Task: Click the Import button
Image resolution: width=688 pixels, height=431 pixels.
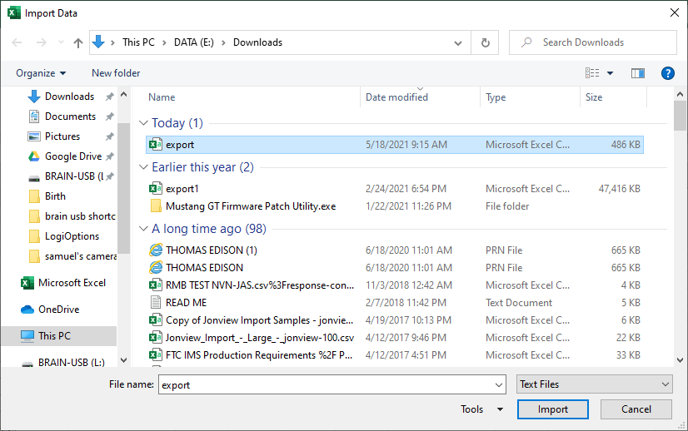Action: coord(552,409)
